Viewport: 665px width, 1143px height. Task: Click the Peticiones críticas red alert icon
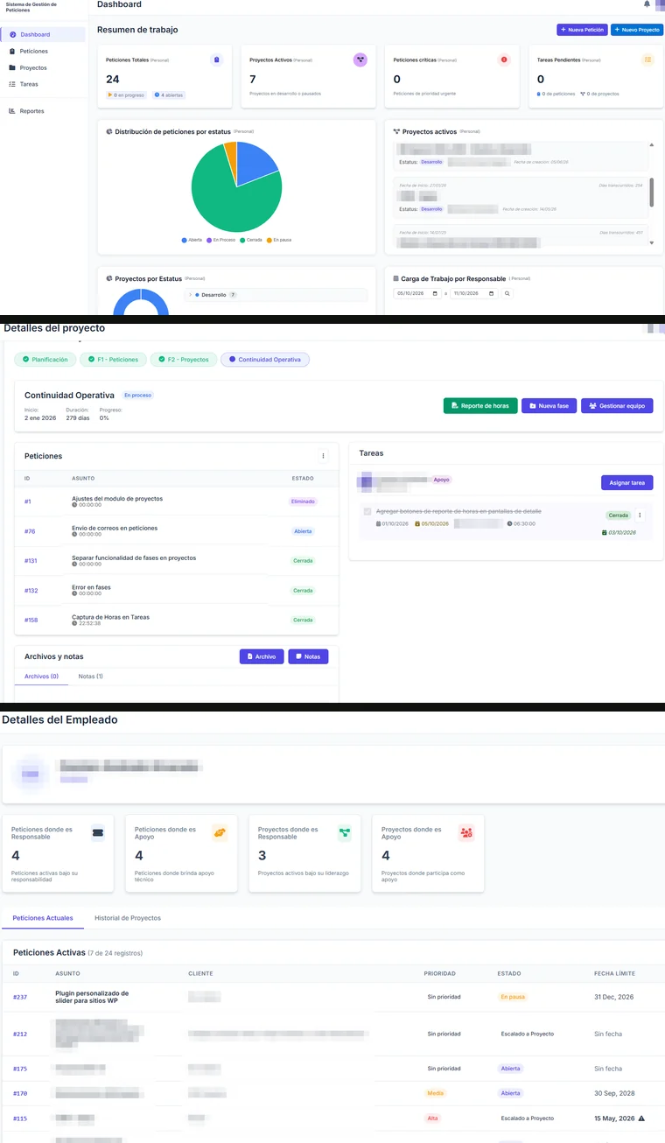pos(504,60)
